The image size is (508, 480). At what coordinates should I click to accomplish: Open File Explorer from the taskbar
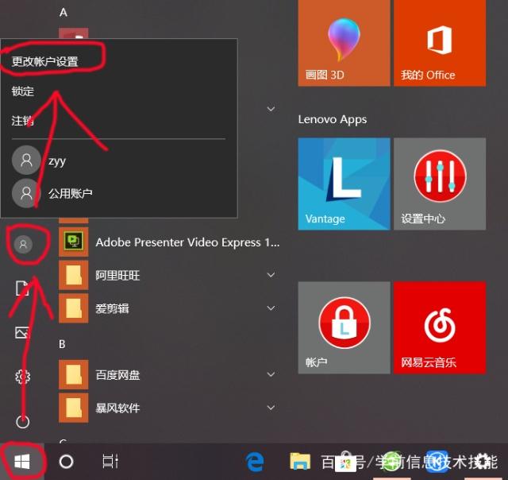click(300, 462)
